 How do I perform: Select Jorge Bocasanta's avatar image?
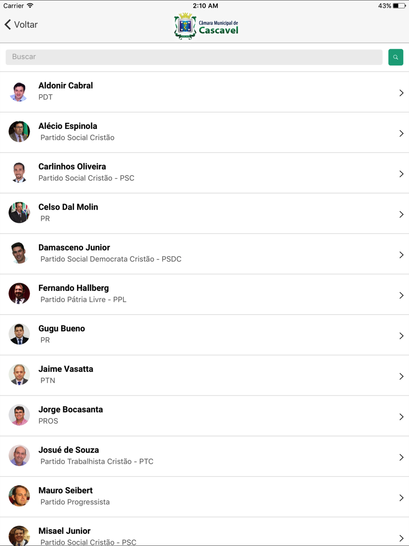coord(19,415)
